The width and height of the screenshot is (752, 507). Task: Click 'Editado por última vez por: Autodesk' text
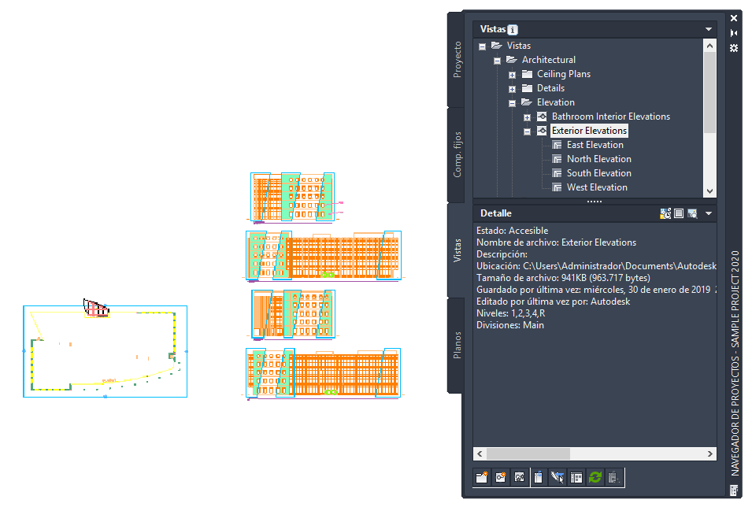point(553,302)
